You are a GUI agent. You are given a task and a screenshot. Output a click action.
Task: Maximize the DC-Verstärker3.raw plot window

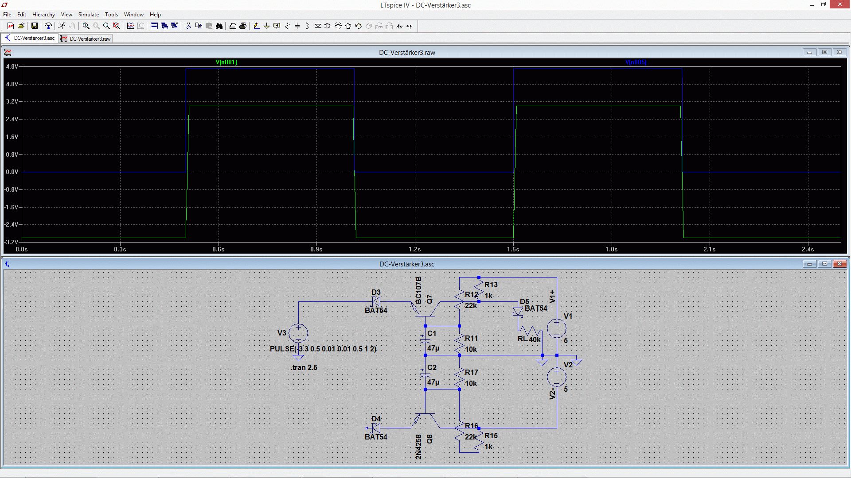(824, 52)
